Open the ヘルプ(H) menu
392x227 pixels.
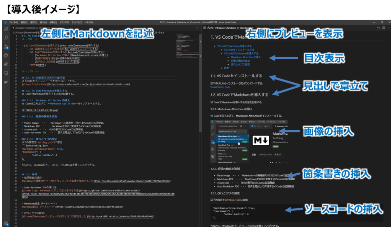tap(89, 22)
